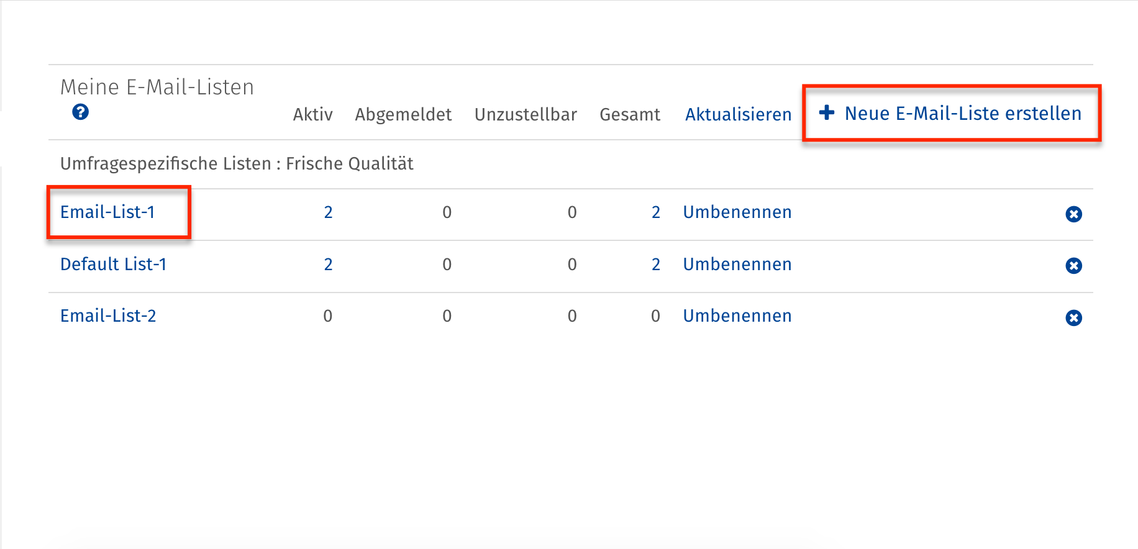Delete Email-List-2 with its X icon
Viewport: 1138px width, 549px height.
click(x=1073, y=318)
